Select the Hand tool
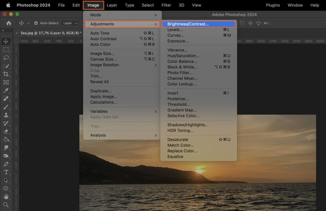326x211 pixels. (6, 197)
